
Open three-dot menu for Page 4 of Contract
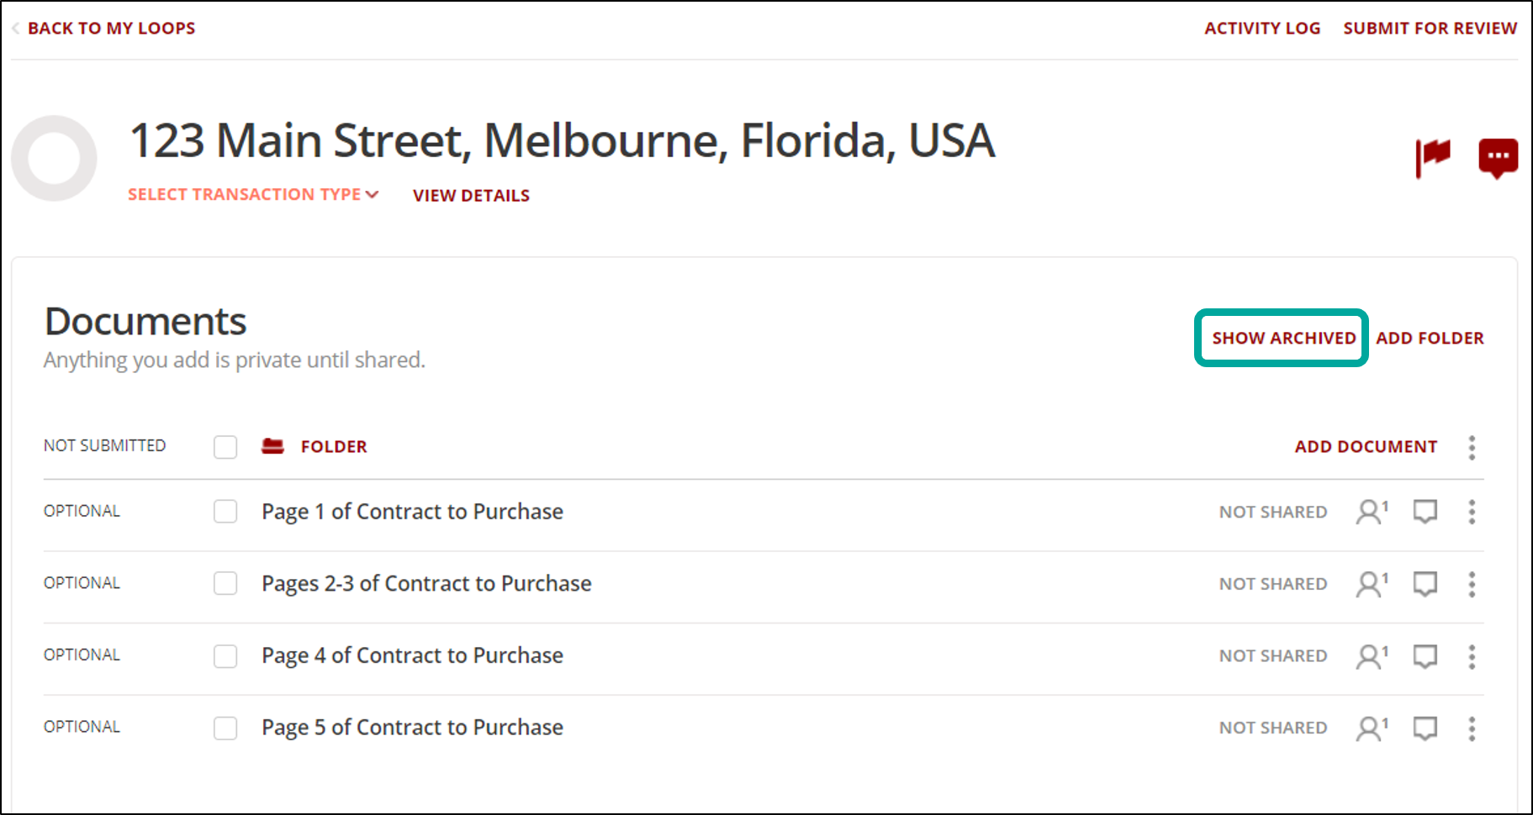point(1472,656)
